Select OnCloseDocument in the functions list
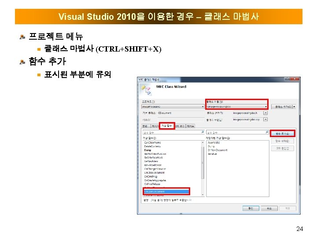 click(x=154, y=173)
